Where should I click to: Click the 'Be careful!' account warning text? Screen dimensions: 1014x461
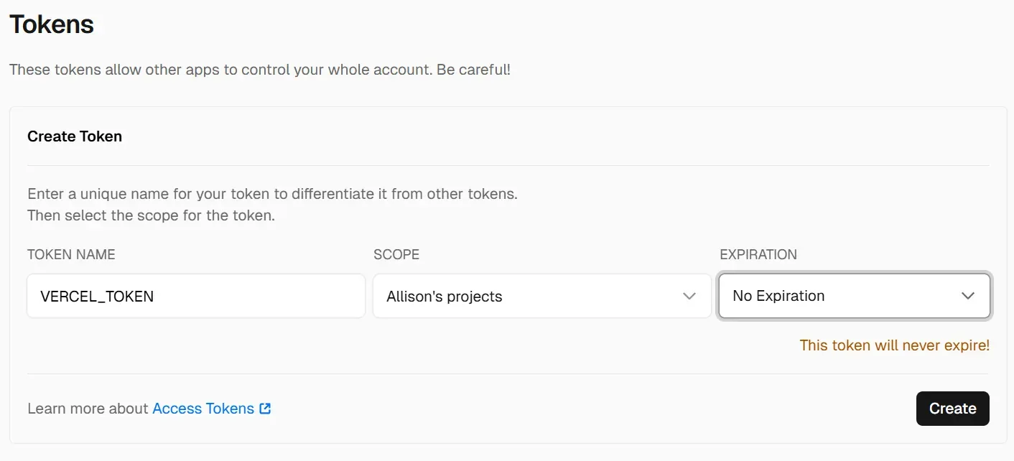coord(473,70)
